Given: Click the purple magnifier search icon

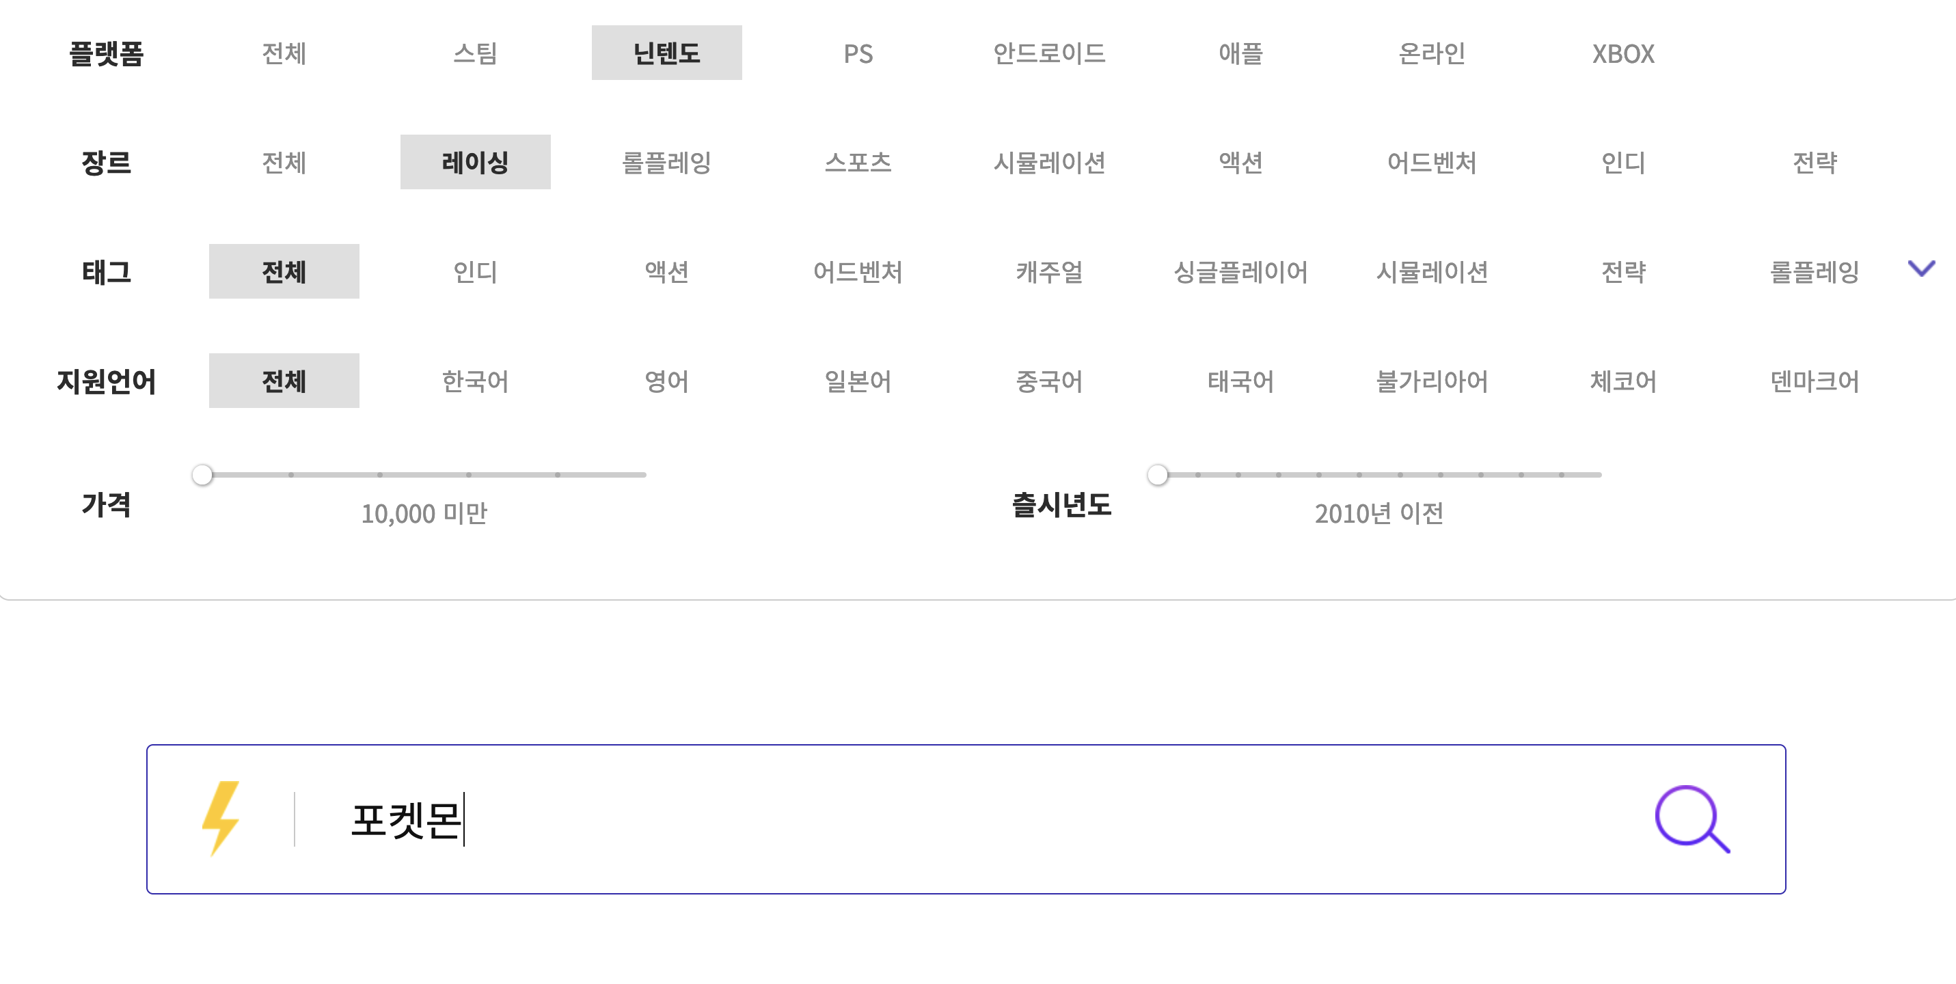Looking at the screenshot, I should pyautogui.click(x=1692, y=819).
